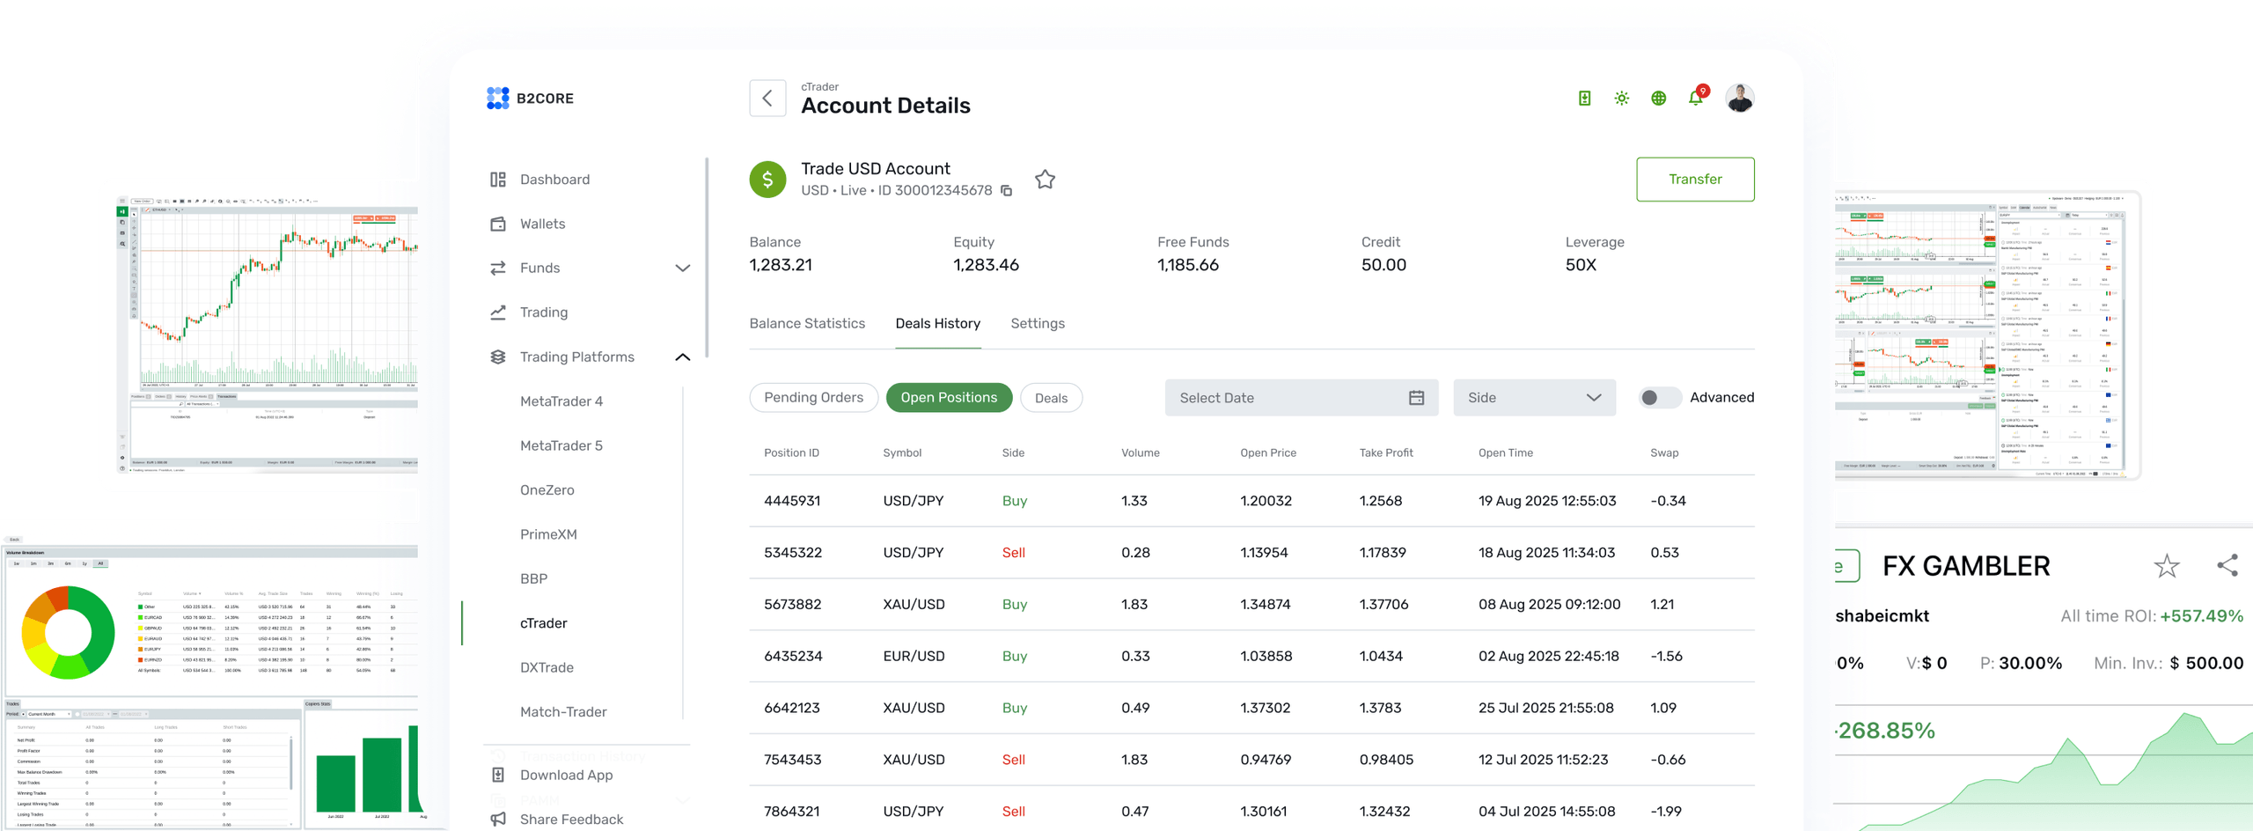Sort by Position ID column header
This screenshot has height=831, width=2253.
tap(791, 452)
